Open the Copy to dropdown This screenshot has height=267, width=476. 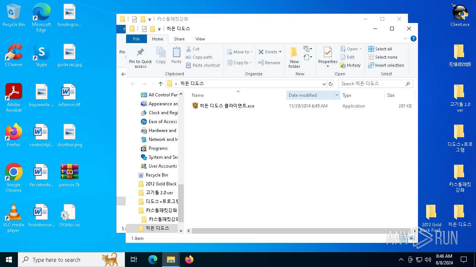pos(240,63)
